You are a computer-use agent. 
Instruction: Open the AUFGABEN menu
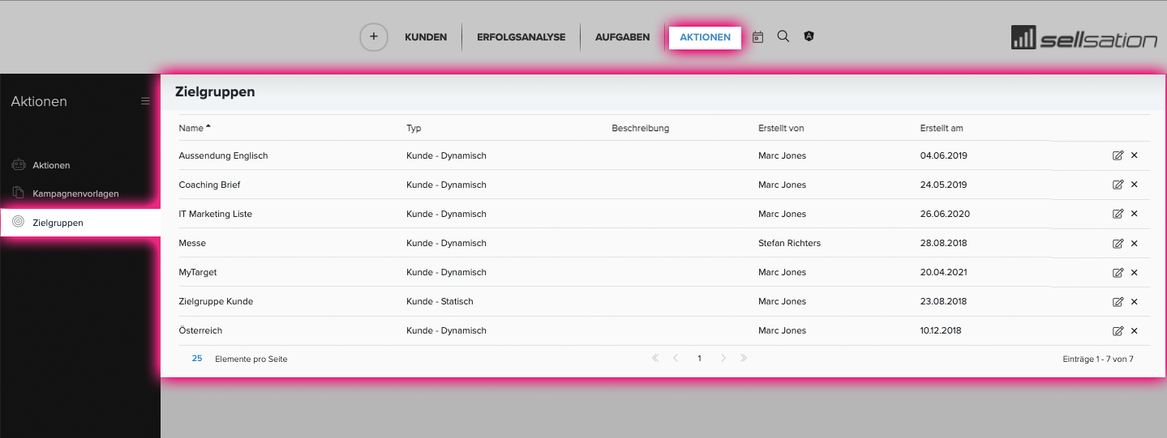click(x=622, y=37)
